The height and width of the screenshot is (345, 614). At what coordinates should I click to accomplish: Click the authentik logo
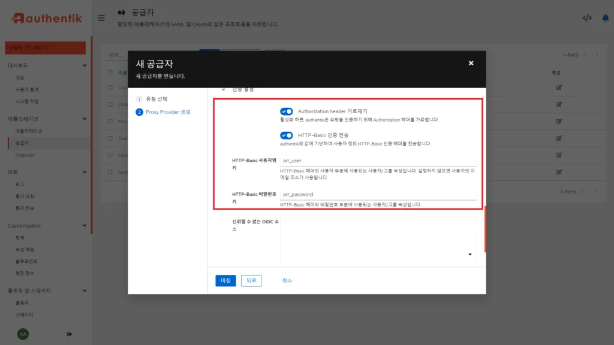(x=45, y=17)
